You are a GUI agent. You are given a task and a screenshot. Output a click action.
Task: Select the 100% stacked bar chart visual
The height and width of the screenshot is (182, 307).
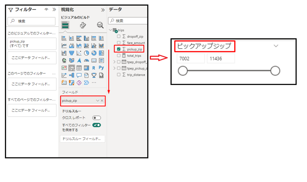94,38
